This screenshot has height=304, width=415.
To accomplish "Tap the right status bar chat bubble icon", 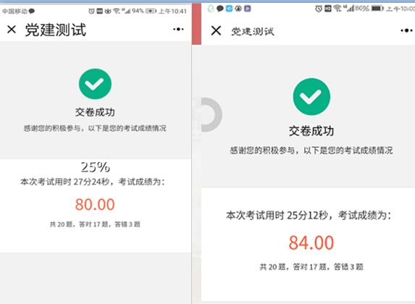I will pos(220,9).
